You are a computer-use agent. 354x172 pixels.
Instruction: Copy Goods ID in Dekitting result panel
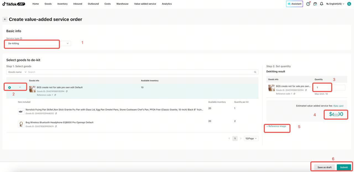tap(306, 90)
